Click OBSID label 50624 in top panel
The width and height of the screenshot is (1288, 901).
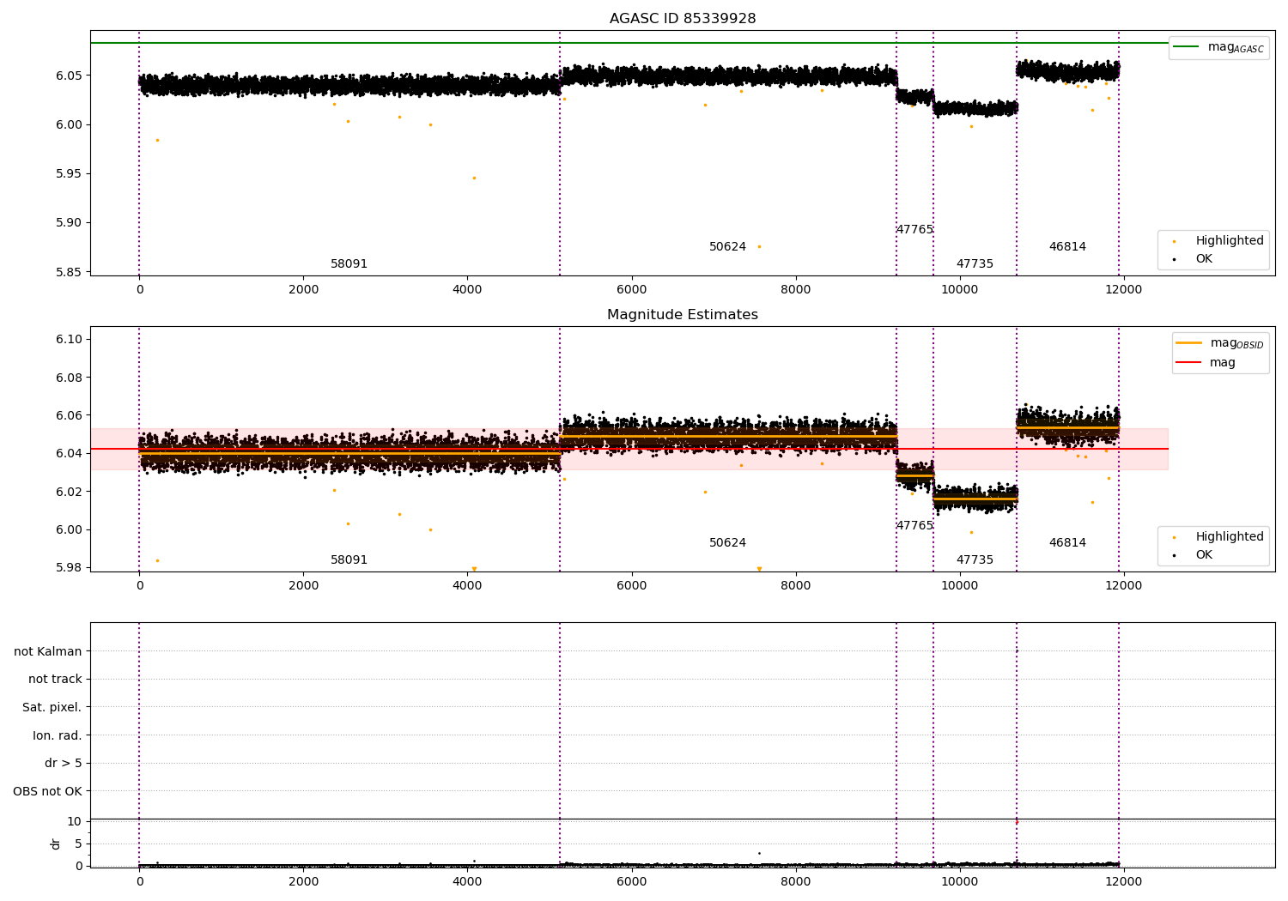[x=727, y=246]
